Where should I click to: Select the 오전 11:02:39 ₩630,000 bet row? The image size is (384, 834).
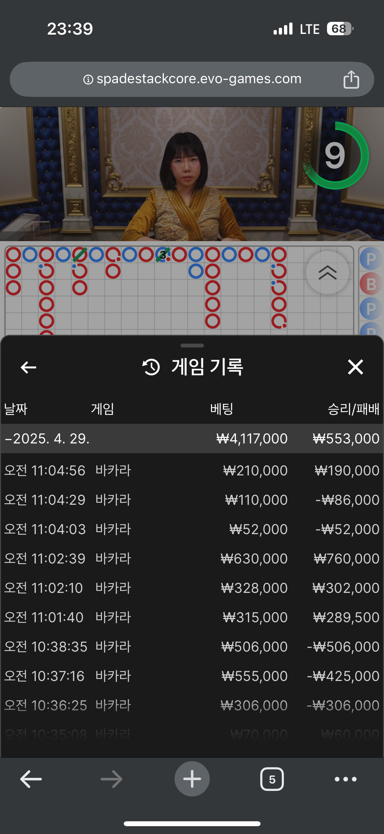click(192, 559)
